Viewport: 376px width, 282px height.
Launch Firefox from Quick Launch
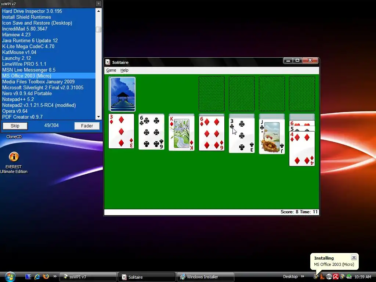tap(46, 276)
